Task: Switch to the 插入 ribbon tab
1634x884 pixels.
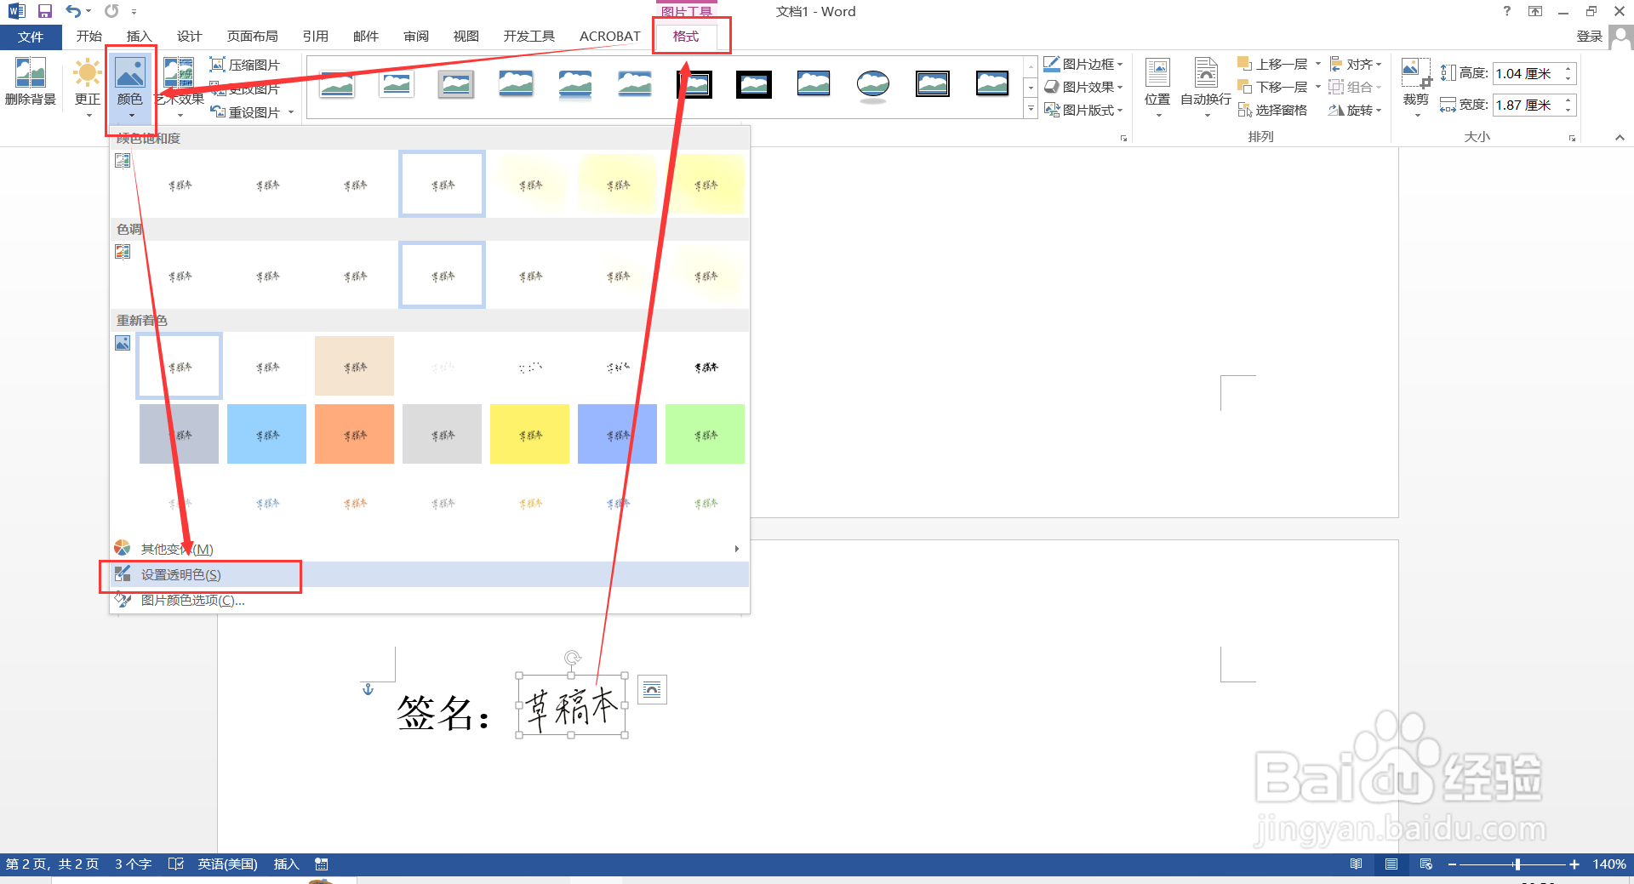Action: coord(139,36)
